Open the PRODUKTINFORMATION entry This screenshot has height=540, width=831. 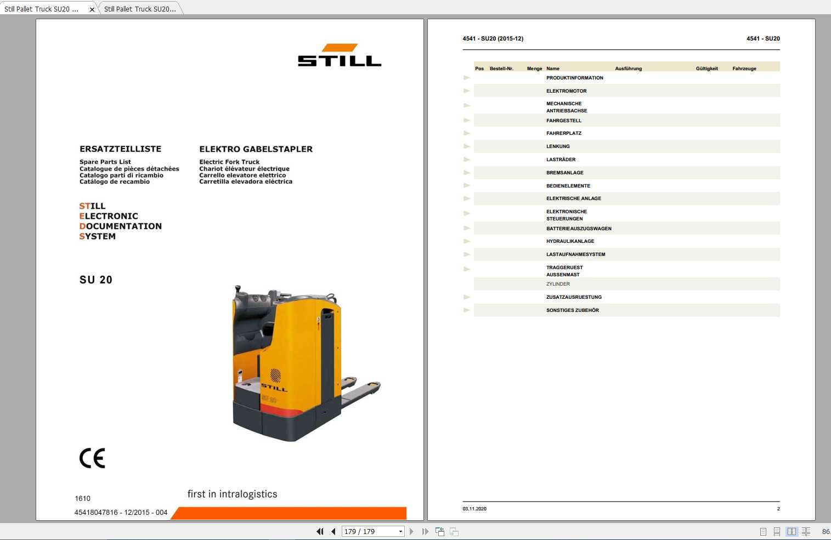point(574,78)
